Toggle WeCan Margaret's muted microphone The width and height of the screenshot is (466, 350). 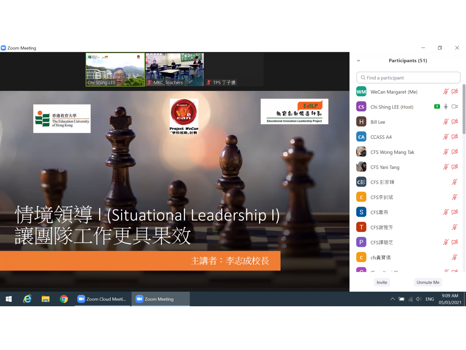click(446, 92)
